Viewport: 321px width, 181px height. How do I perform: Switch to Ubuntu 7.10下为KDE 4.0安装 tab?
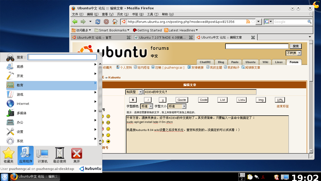(x=163, y=37)
